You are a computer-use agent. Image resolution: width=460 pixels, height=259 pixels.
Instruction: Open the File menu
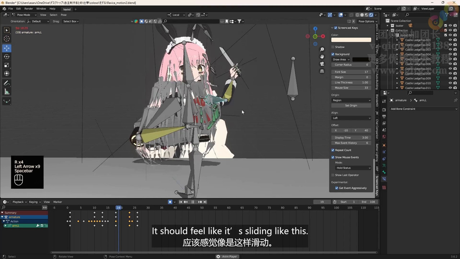[11, 9]
